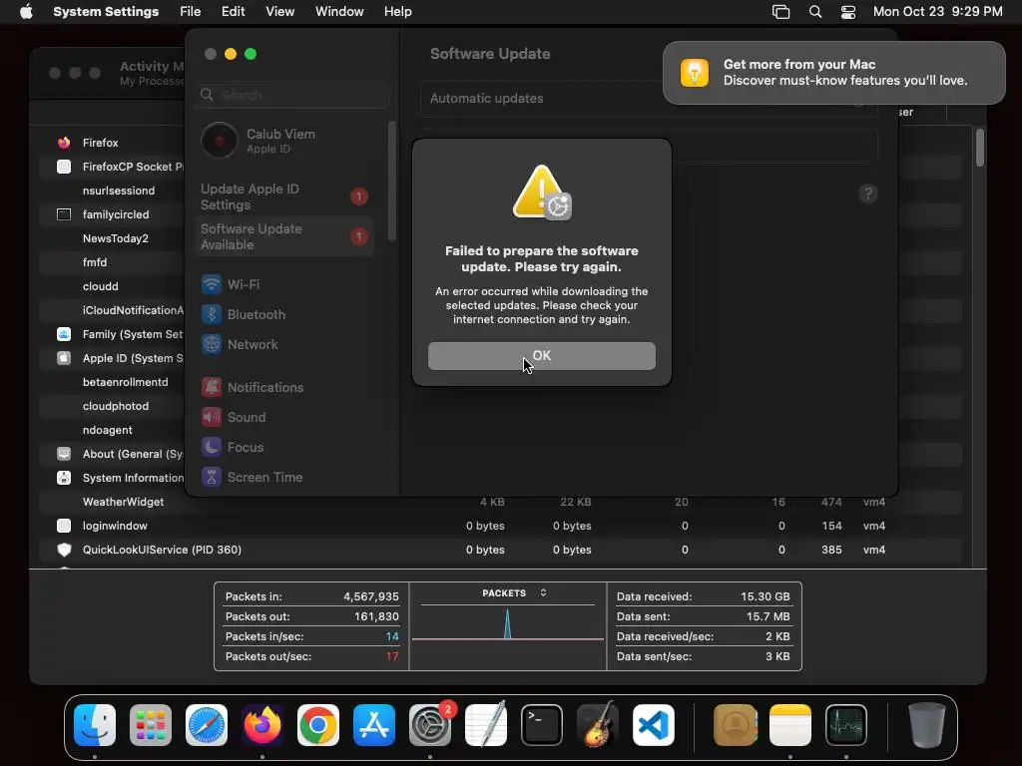Open the Edit menu
The image size is (1022, 766).
233,12
